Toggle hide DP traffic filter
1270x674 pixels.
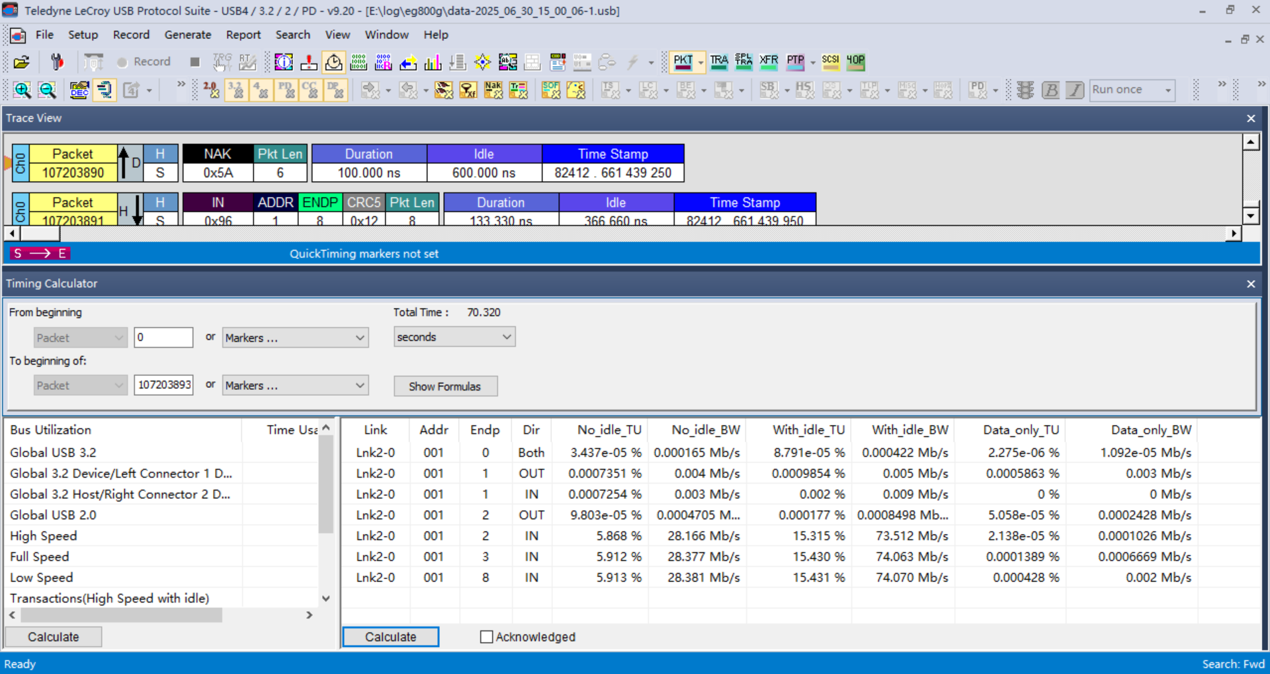point(336,90)
